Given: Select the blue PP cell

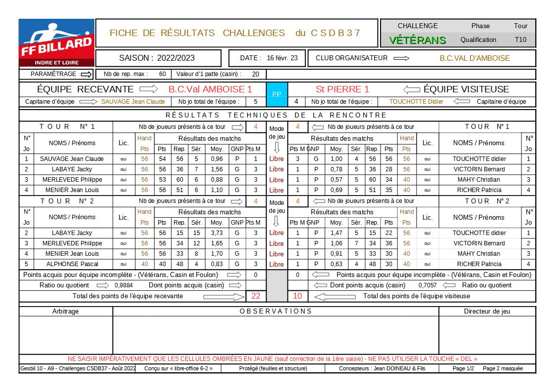Looking at the screenshot, I should click(x=277, y=94).
